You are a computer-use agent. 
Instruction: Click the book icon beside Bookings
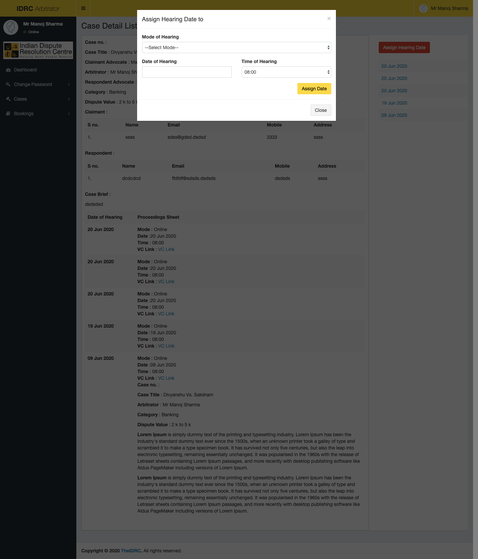coord(8,114)
